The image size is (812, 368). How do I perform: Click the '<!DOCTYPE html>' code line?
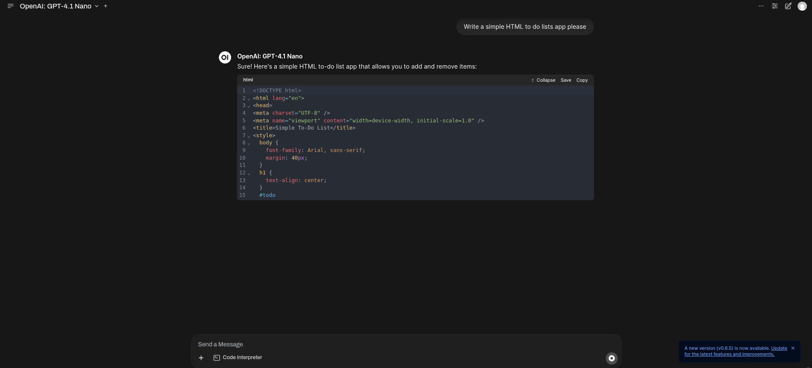pos(277,91)
